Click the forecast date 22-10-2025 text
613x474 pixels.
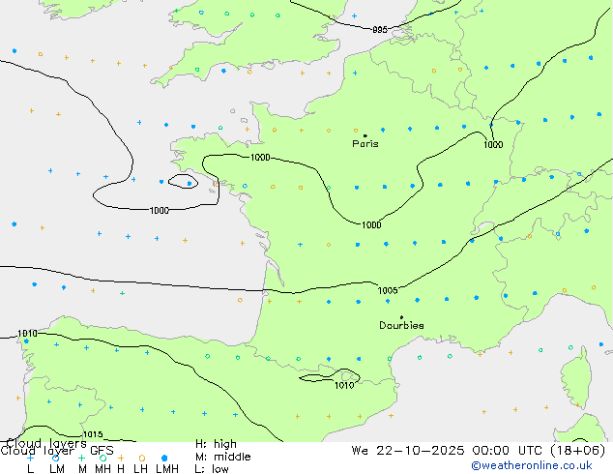[x=421, y=451]
